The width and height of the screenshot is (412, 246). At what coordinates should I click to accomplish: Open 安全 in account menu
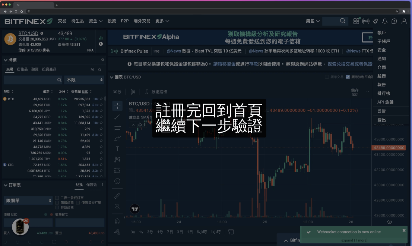tap(381, 50)
